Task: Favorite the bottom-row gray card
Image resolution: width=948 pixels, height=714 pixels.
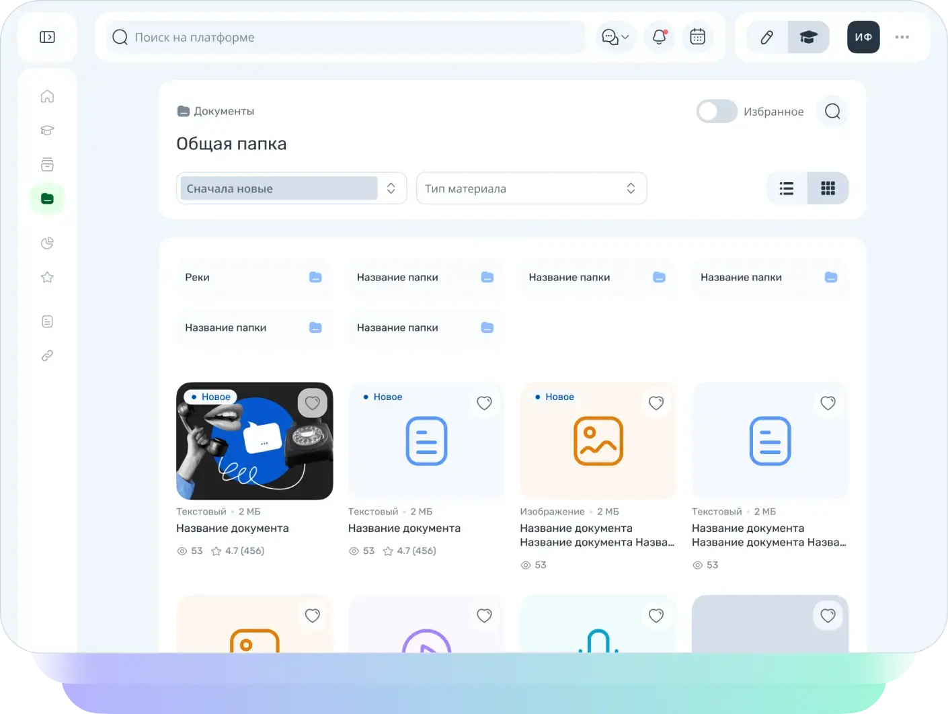Action: click(828, 615)
